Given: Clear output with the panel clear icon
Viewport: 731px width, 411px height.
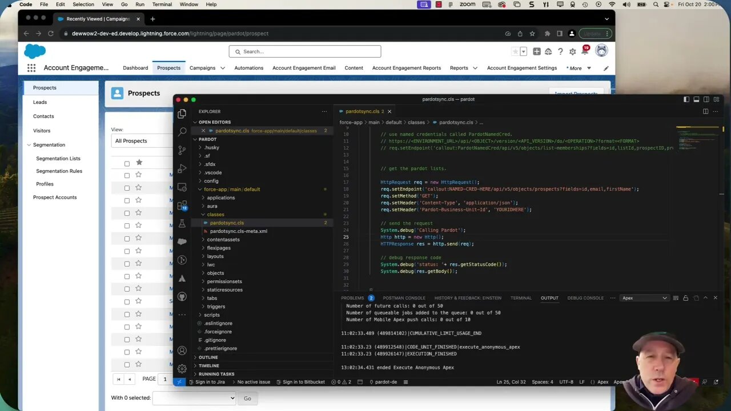Looking at the screenshot, I should [676, 298].
